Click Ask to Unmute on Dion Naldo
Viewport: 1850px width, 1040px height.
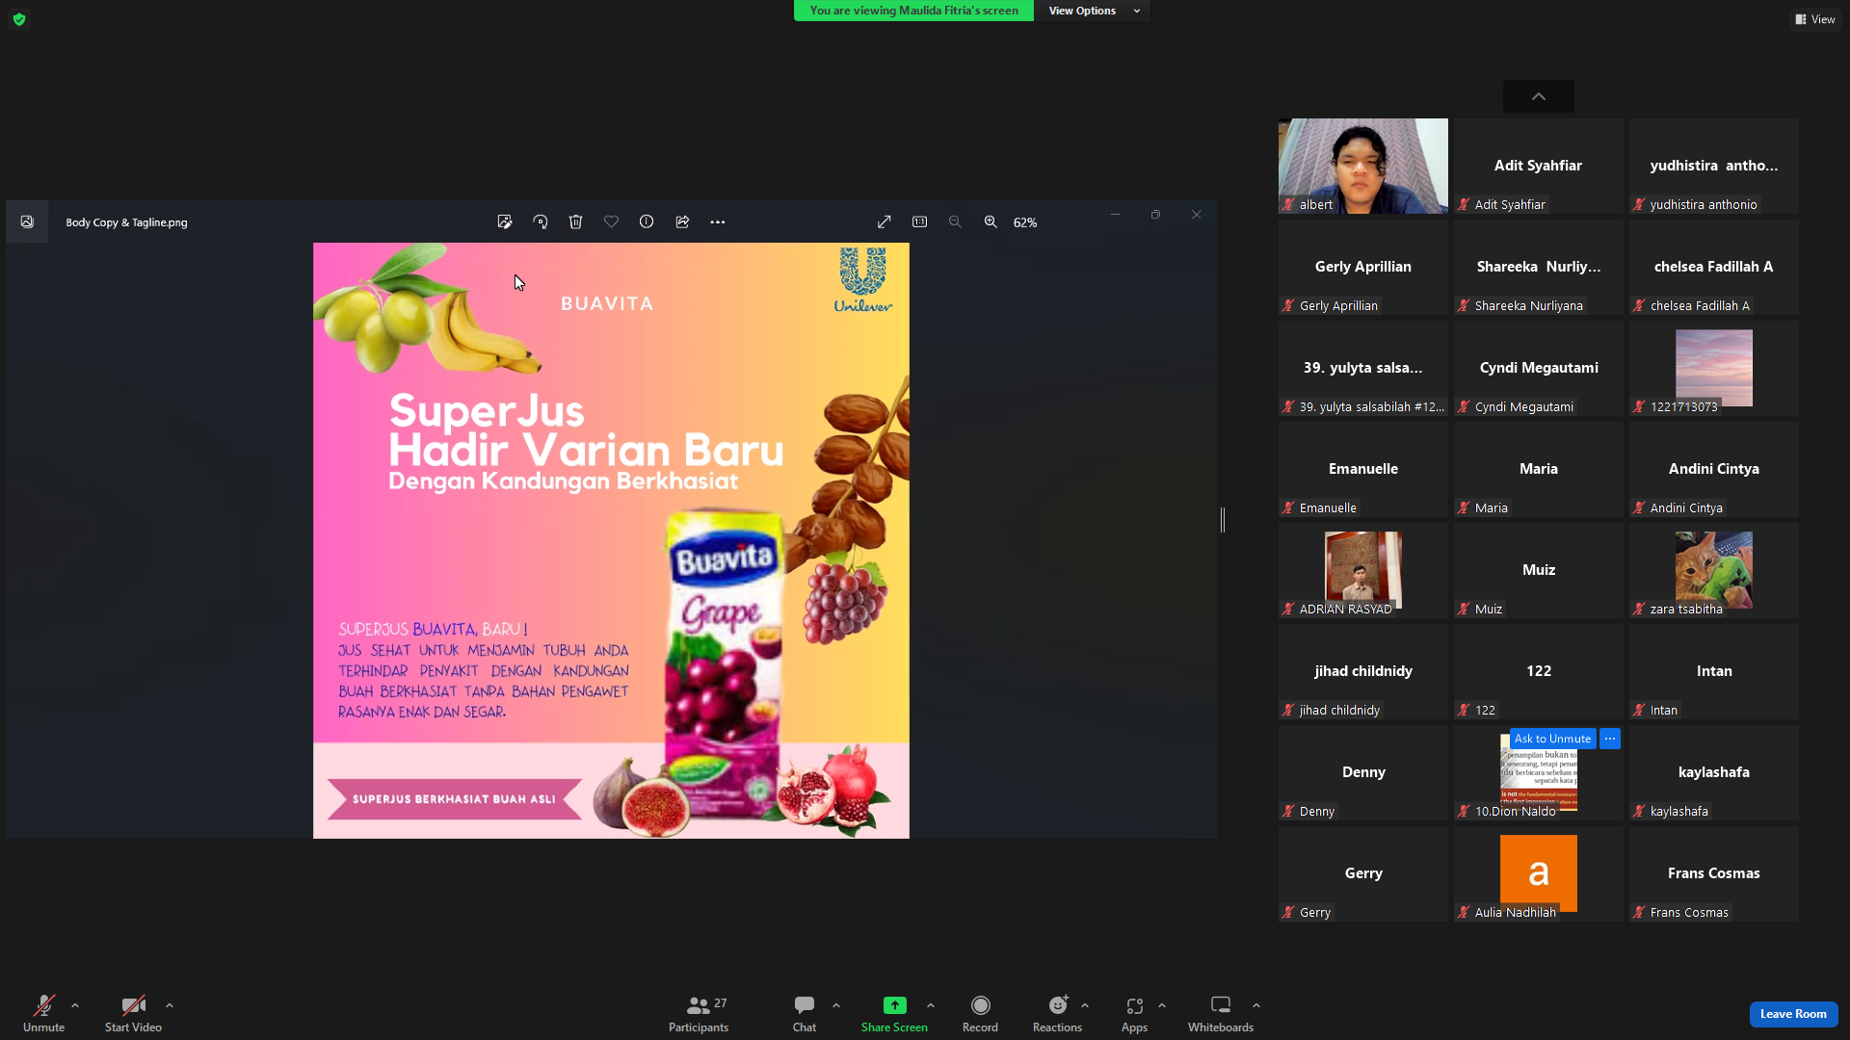tap(1552, 739)
